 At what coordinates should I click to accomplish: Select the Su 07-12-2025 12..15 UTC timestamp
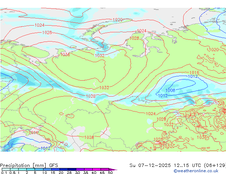click(165, 165)
